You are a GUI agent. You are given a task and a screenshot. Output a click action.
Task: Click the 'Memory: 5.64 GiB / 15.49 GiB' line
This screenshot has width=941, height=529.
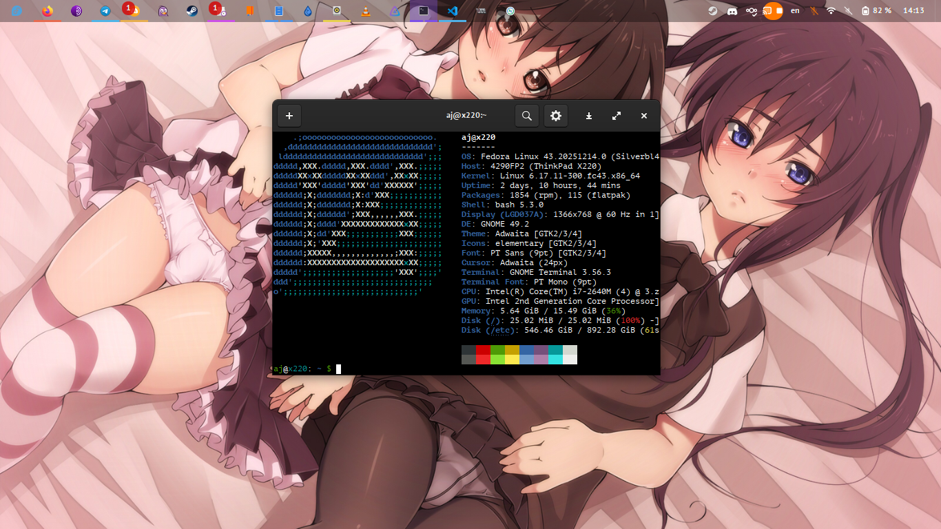tap(544, 311)
